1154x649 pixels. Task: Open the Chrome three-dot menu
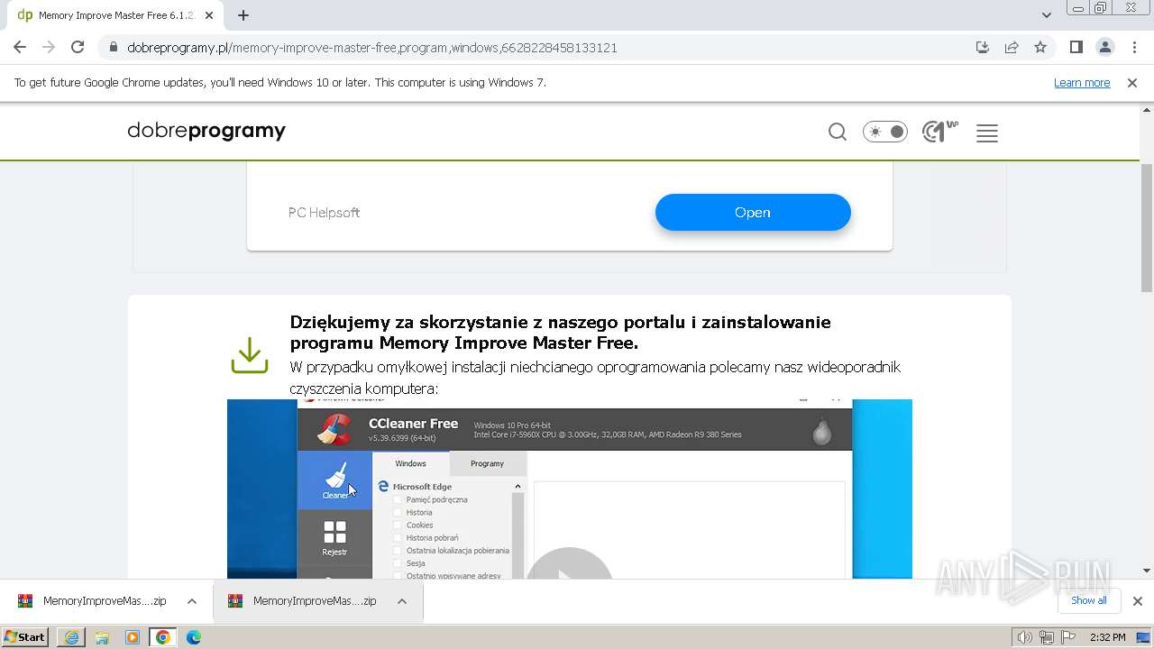1133,48
